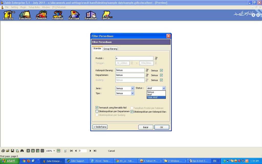
Task: Open the Persediaan module
Action: tap(91, 15)
